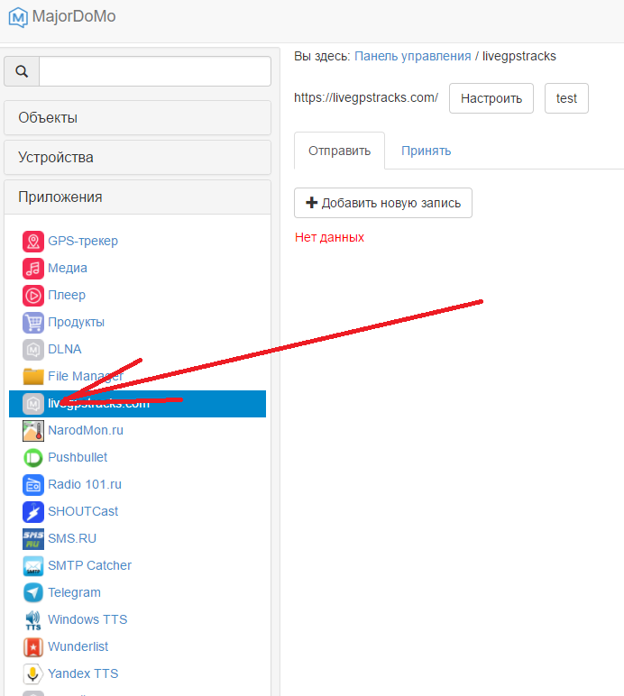Open the Продукты link
This screenshot has height=696, width=624.
tap(77, 322)
